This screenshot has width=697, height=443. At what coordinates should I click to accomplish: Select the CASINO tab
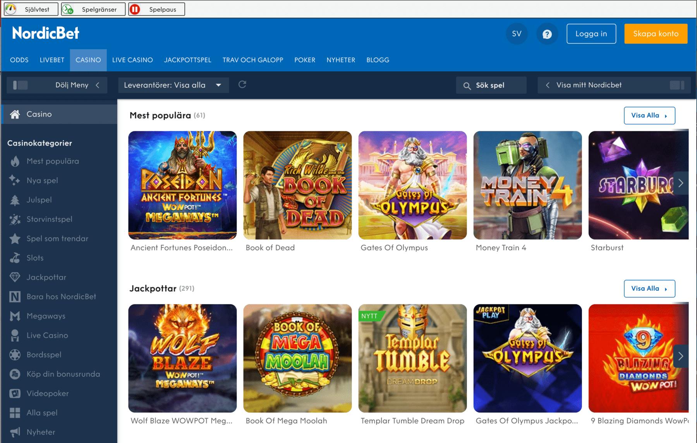88,60
